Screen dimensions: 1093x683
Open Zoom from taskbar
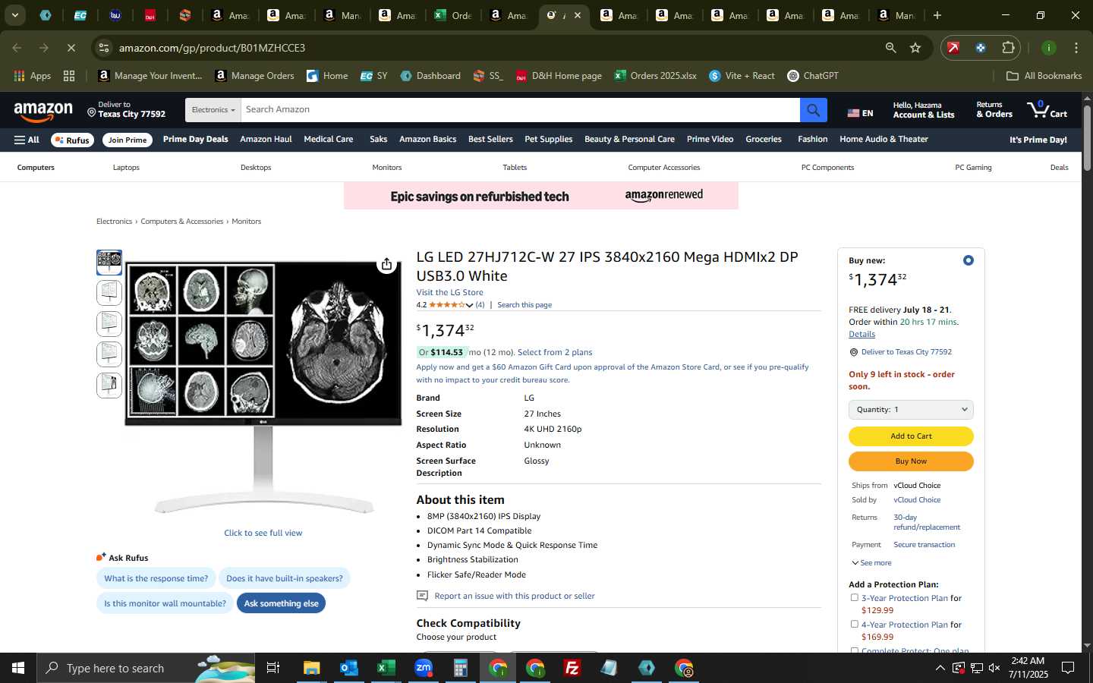coord(423,668)
